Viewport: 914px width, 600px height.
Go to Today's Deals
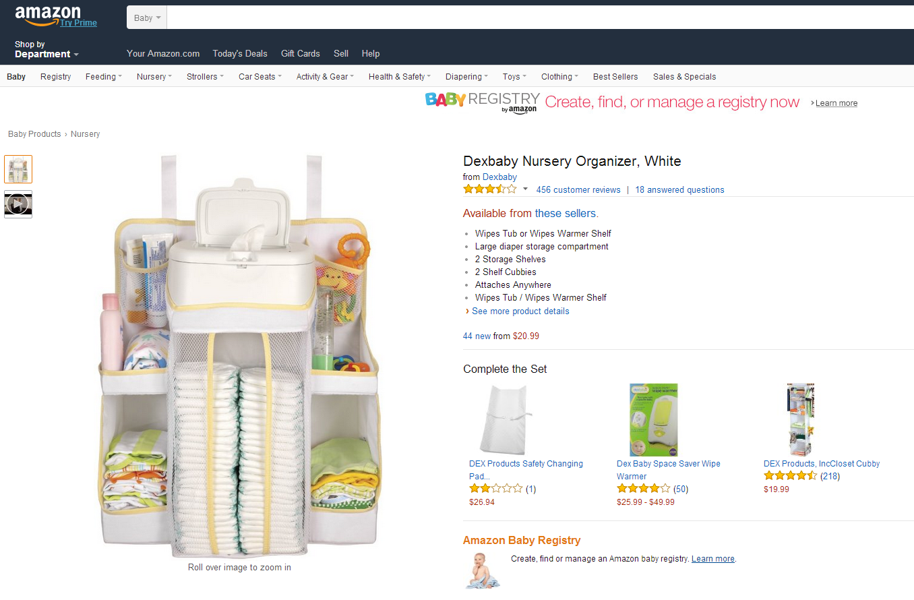[240, 54]
